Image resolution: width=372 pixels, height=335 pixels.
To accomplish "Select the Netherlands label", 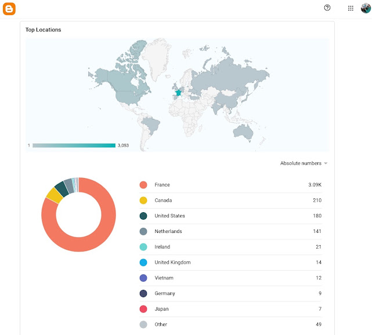I will click(168, 231).
